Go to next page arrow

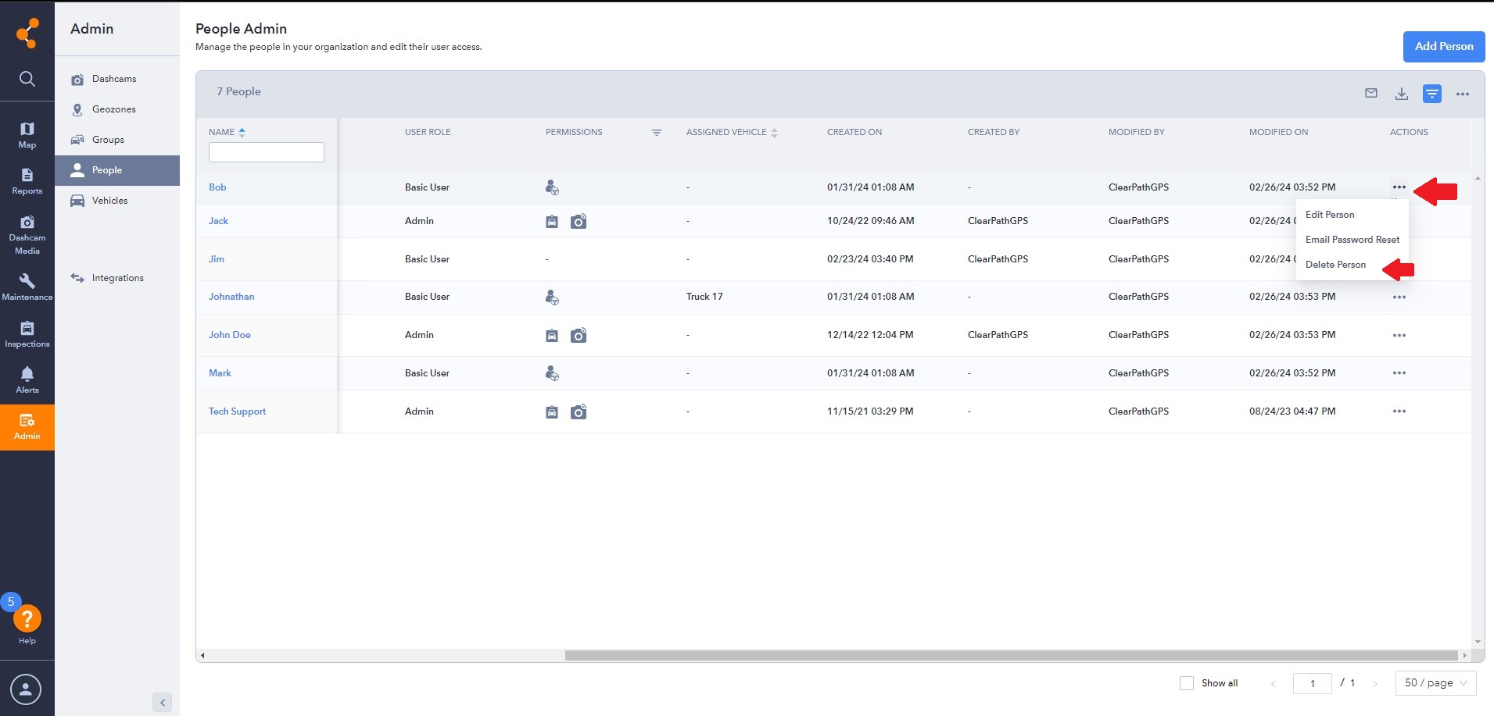(1375, 683)
